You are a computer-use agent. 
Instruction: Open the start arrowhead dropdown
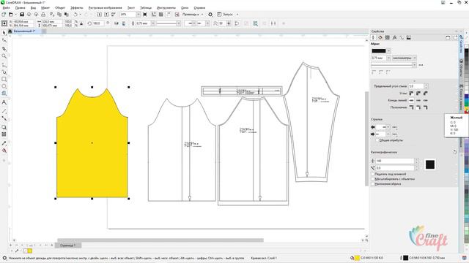pos(388,127)
